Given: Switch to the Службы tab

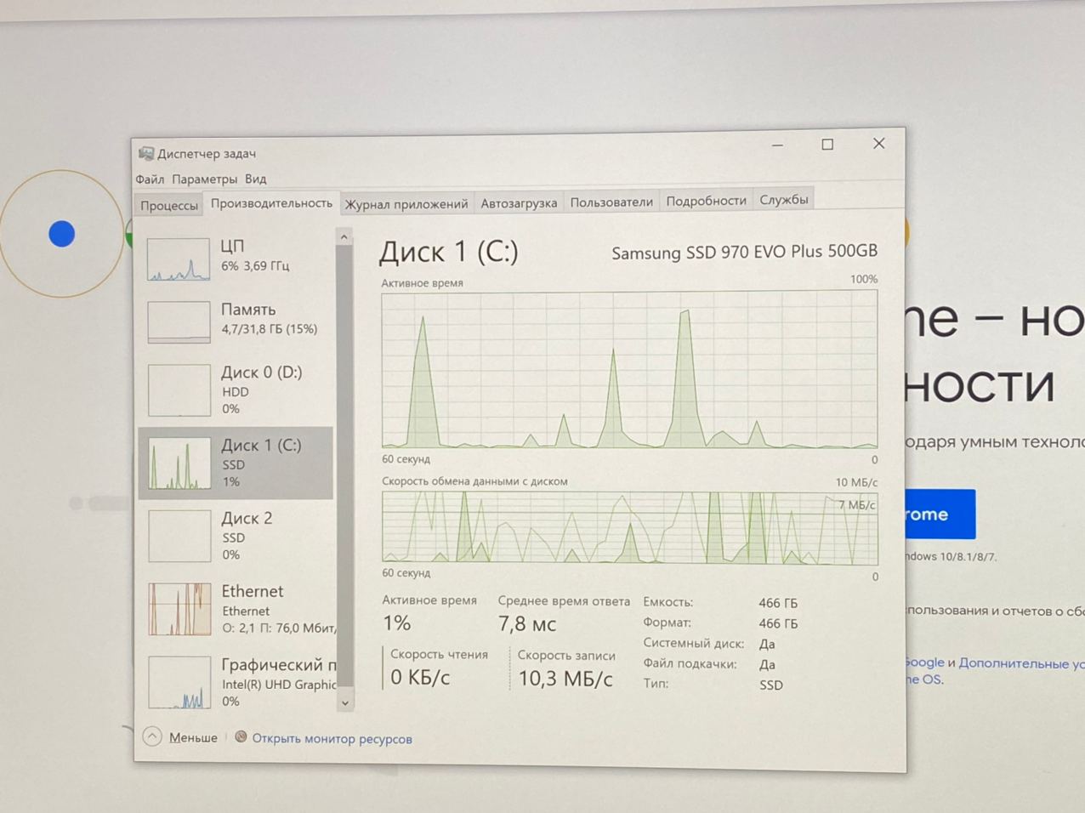Looking at the screenshot, I should tap(783, 200).
